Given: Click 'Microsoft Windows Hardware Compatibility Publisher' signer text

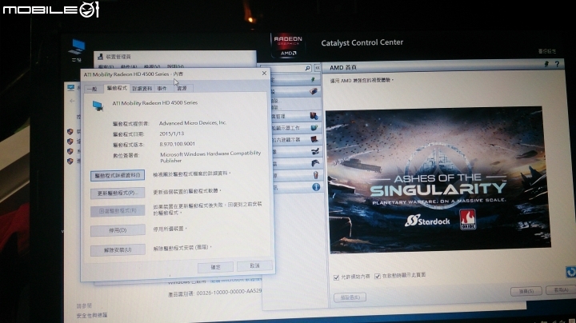Looking at the screenshot, I should (x=210, y=157).
